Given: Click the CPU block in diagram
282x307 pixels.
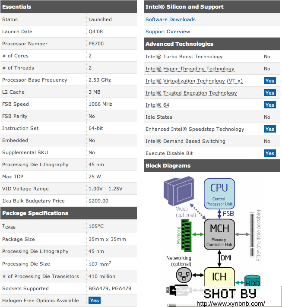Looking at the screenshot, I should (219, 193).
